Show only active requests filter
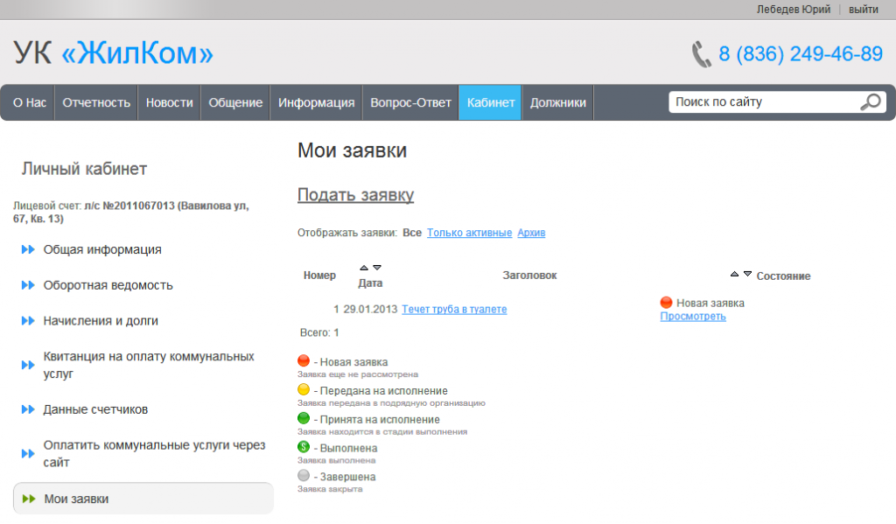896x524 pixels. [469, 233]
